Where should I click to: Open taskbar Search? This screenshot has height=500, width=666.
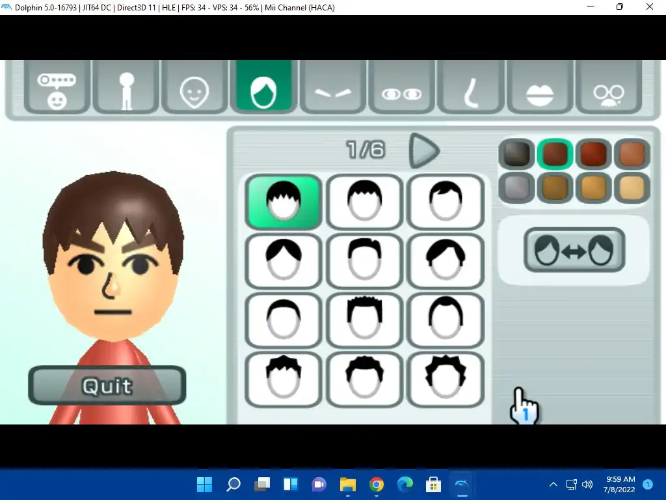(233, 484)
